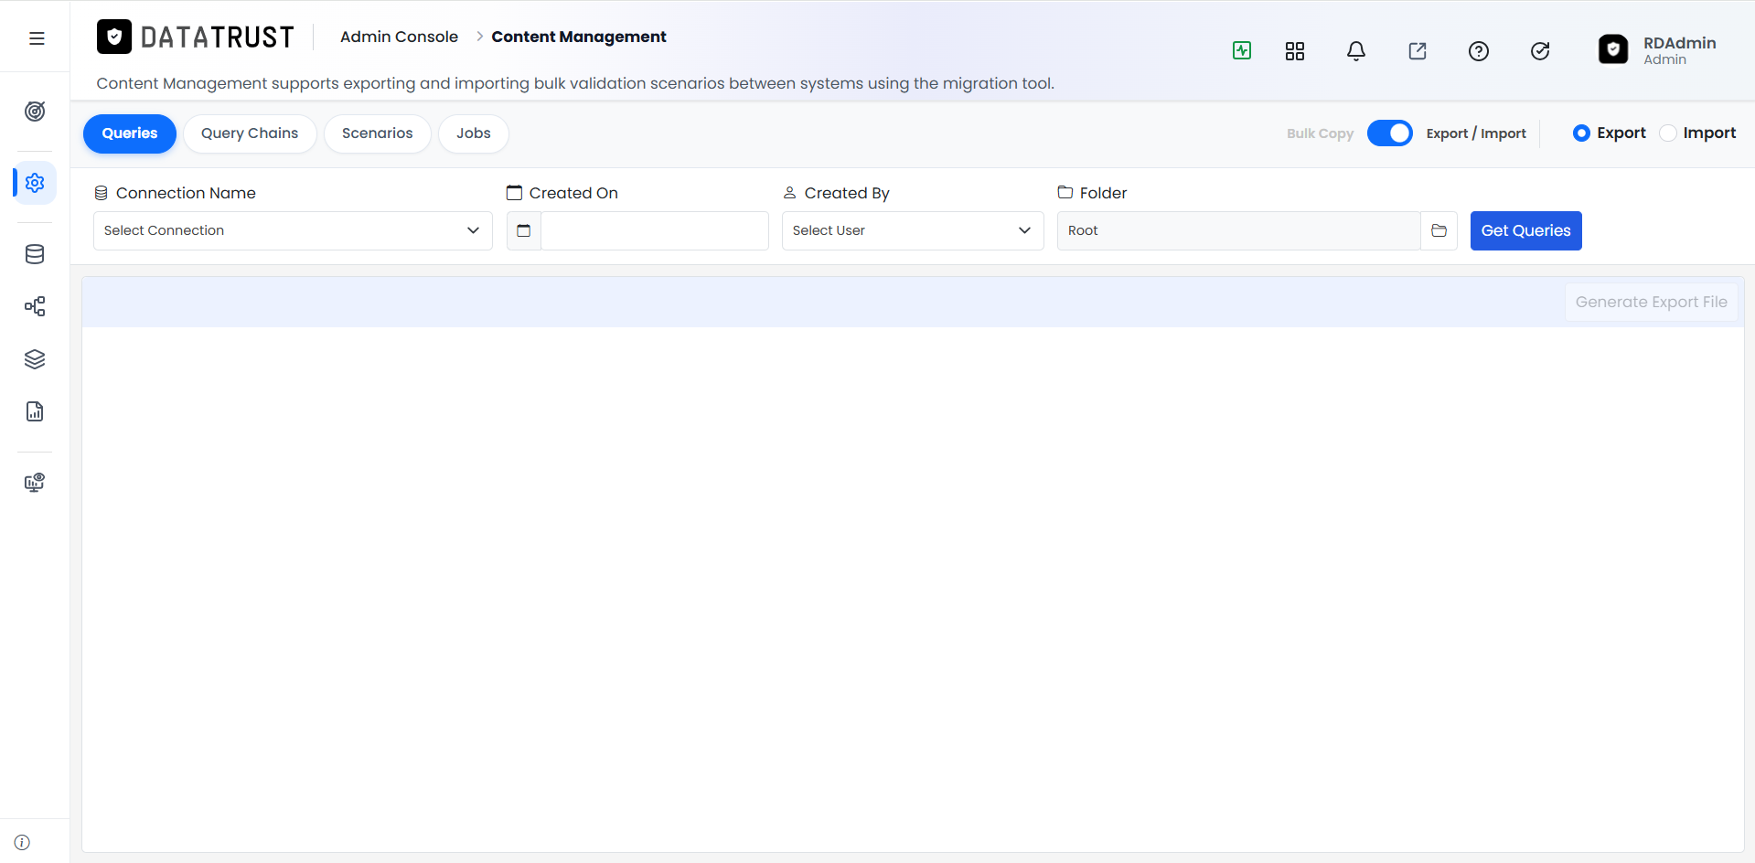Open the Select User dropdown
The height and width of the screenshot is (863, 1755).
[913, 230]
